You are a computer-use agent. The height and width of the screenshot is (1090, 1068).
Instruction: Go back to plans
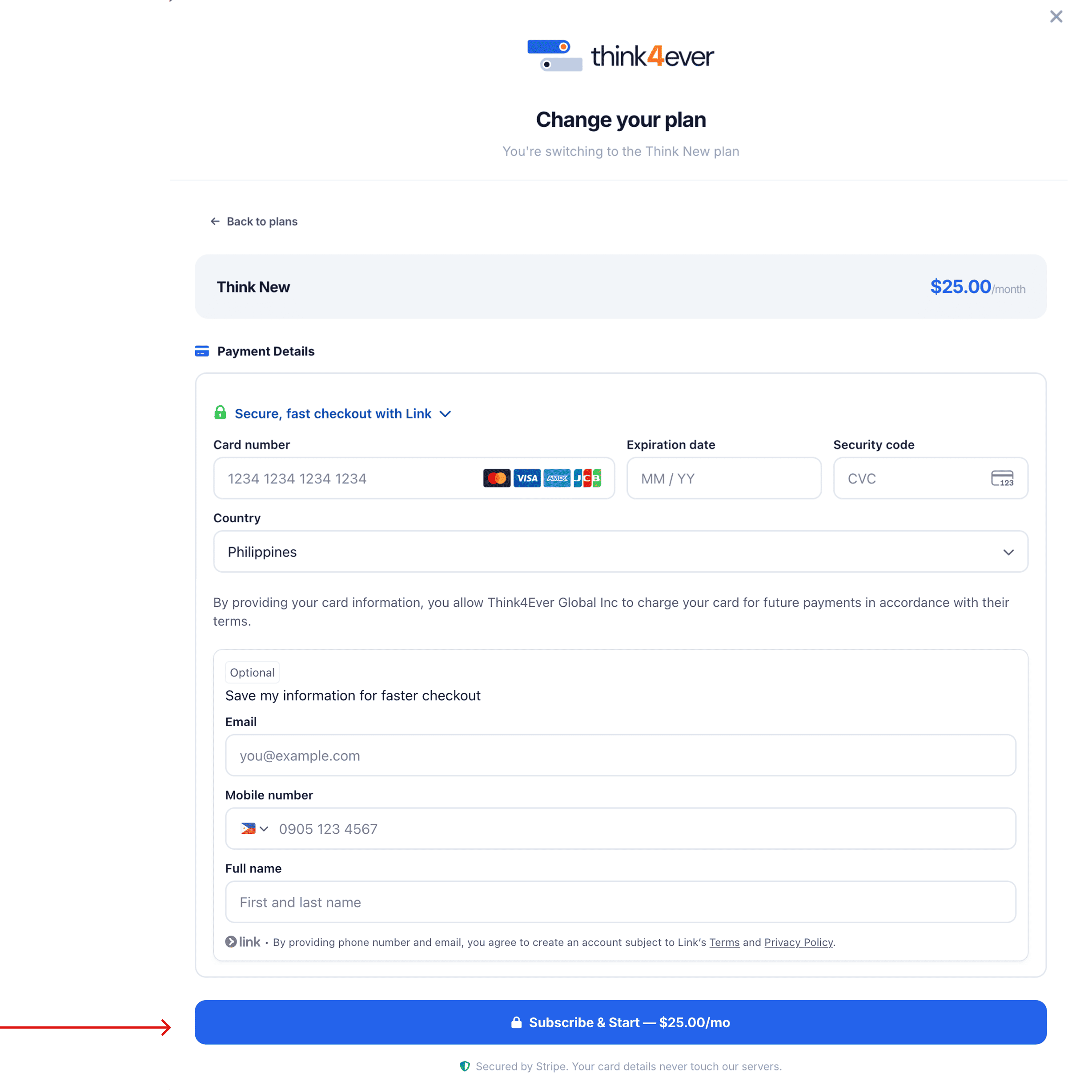[x=254, y=221]
